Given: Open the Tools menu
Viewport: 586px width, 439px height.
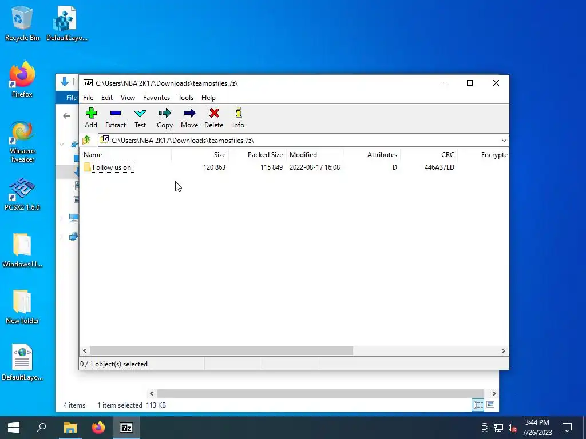Looking at the screenshot, I should tap(186, 98).
